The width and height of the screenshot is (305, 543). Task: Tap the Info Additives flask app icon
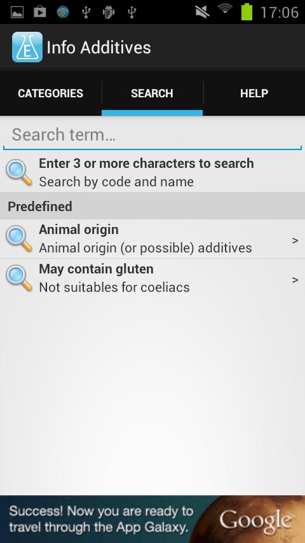[x=27, y=47]
